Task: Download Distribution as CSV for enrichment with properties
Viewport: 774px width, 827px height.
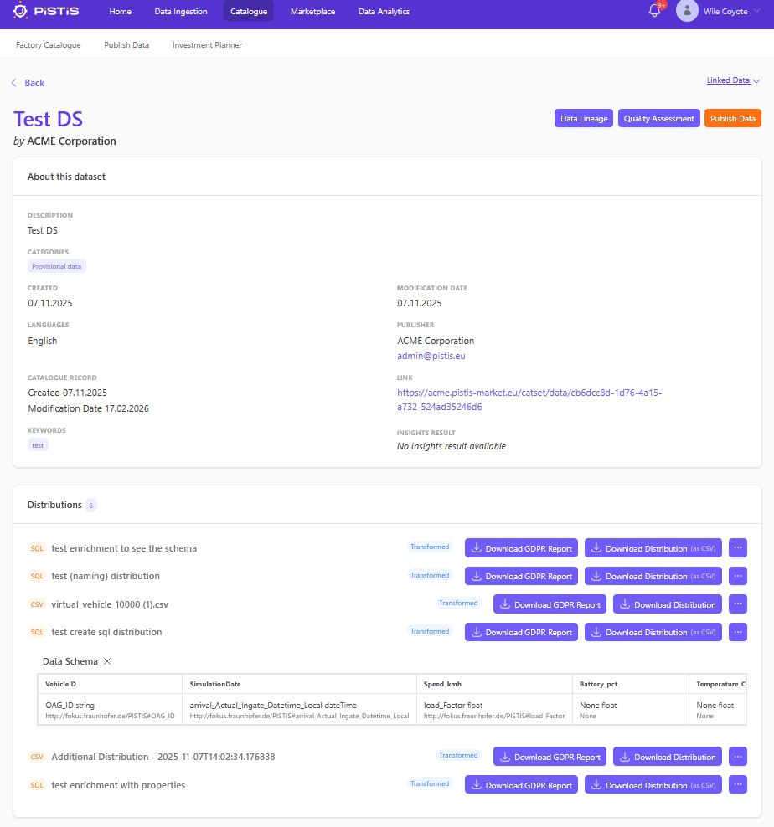Action: 654,785
